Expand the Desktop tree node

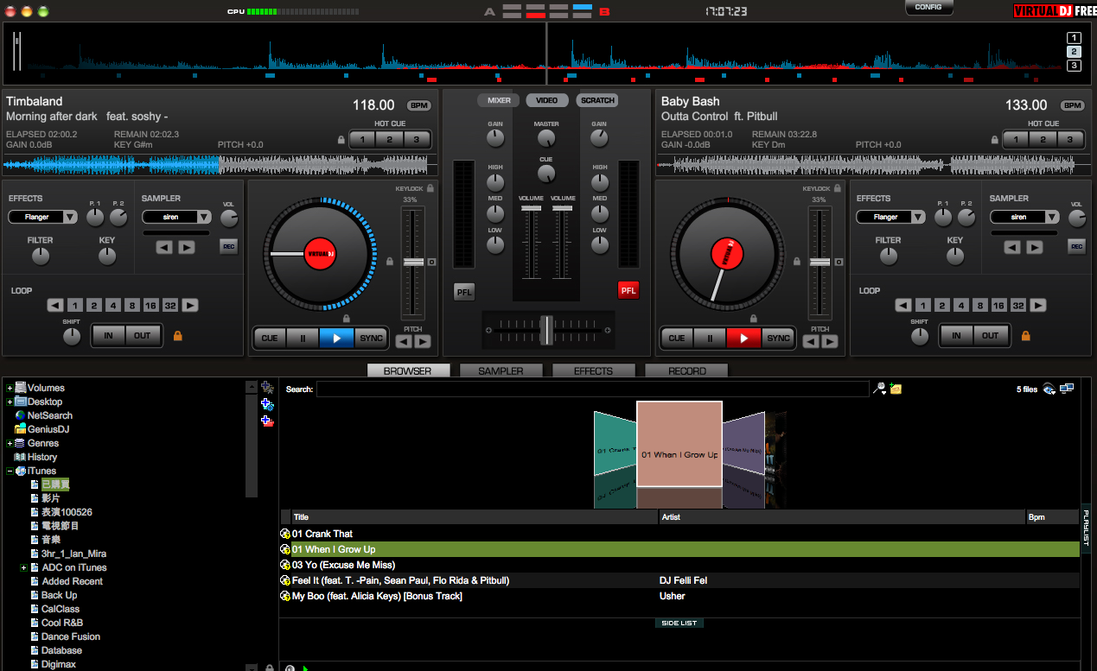tap(10, 402)
